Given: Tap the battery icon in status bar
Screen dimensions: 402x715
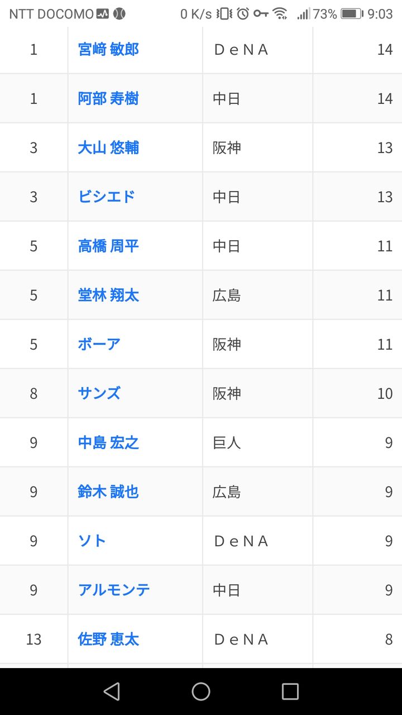Looking at the screenshot, I should coord(352,14).
